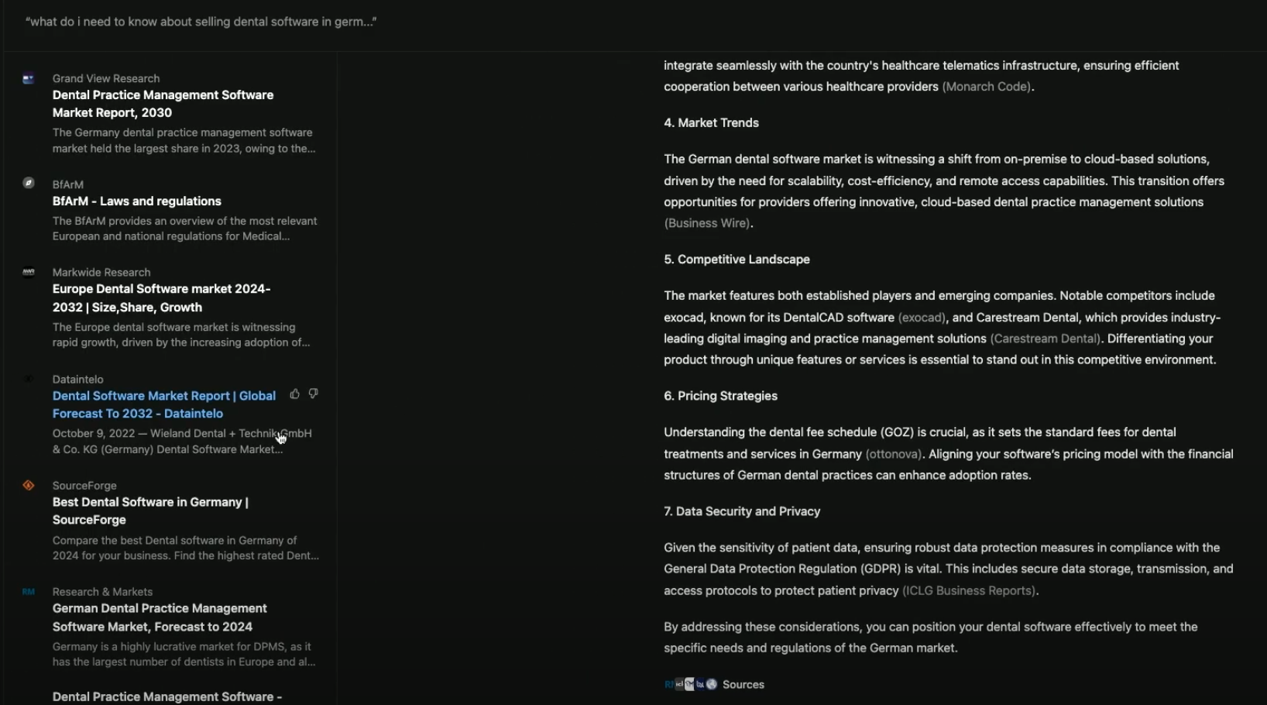The height and width of the screenshot is (705, 1267).
Task: Click the Carestream Dental citation
Action: 1045,339
